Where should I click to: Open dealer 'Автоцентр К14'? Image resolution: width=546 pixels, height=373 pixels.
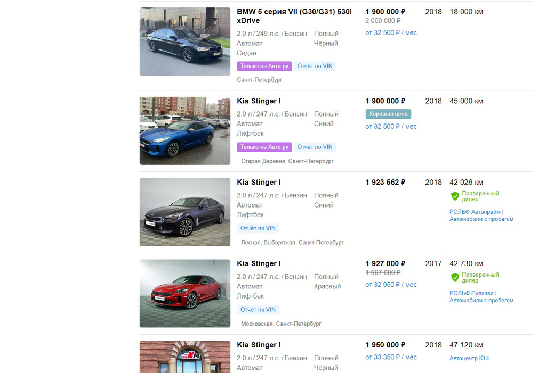point(469,358)
